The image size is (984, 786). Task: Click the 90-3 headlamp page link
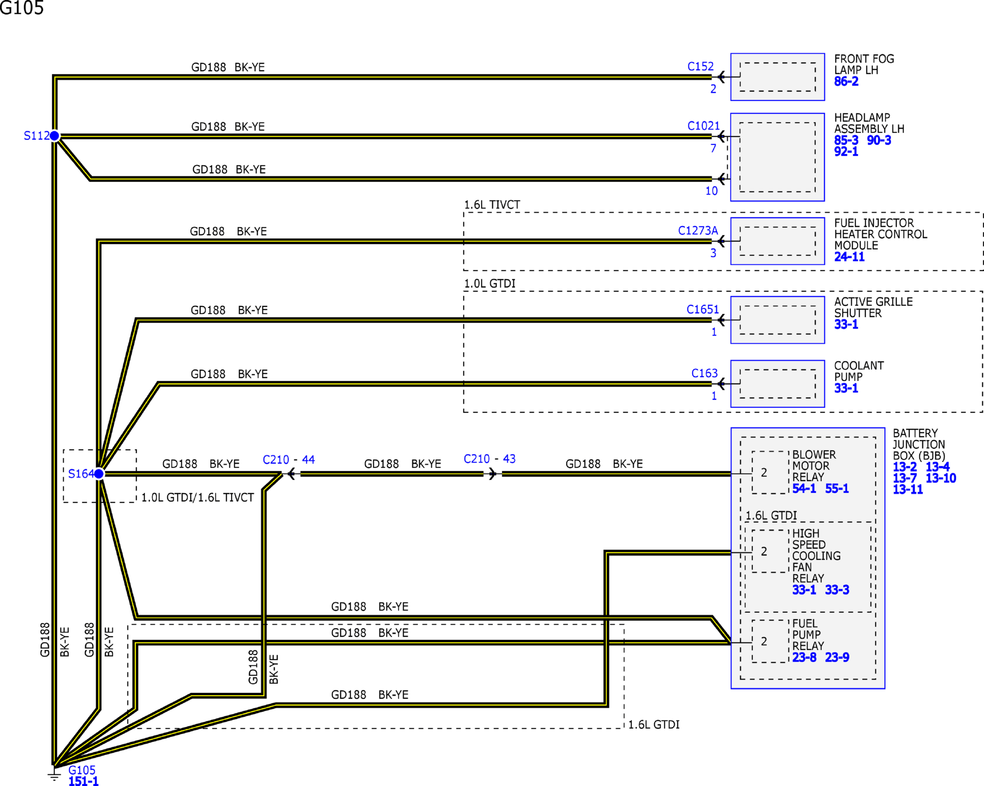point(879,140)
